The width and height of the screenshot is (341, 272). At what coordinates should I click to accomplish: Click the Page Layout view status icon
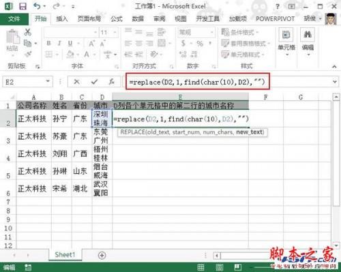pos(220,267)
